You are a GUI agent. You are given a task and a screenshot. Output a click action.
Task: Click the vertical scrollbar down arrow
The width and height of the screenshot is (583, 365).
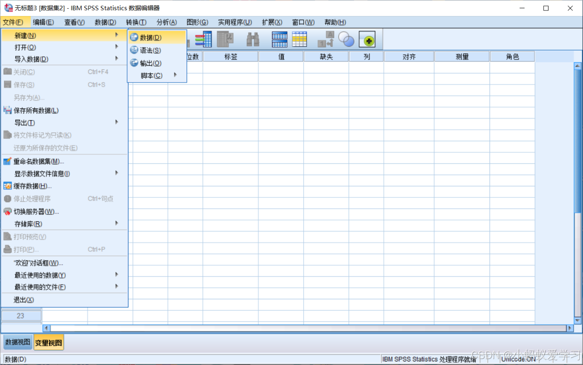click(x=578, y=320)
